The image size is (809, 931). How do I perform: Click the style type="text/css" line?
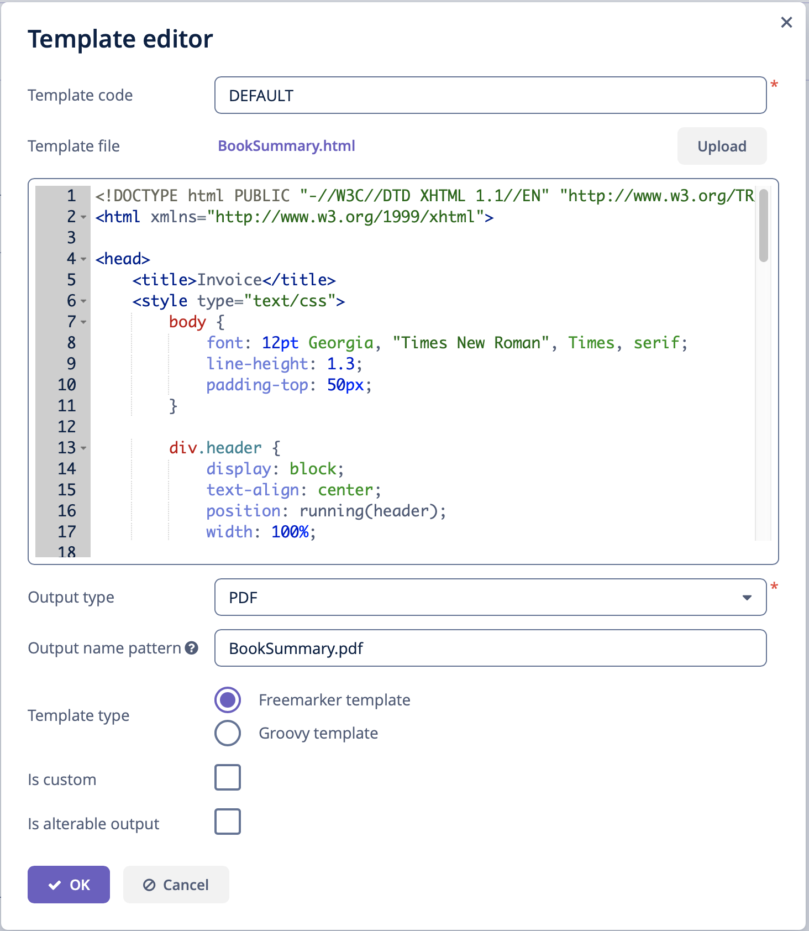239,301
